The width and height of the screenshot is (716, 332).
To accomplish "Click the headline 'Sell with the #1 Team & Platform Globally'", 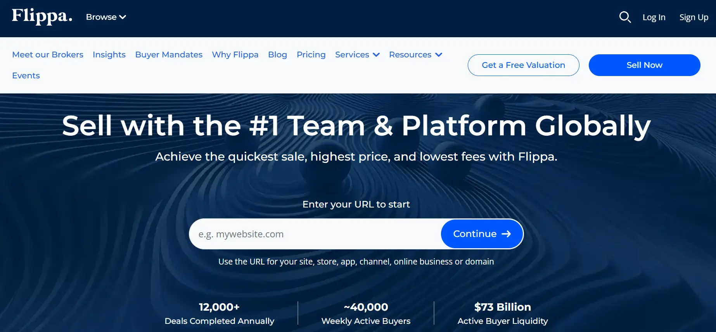I will pyautogui.click(x=356, y=126).
